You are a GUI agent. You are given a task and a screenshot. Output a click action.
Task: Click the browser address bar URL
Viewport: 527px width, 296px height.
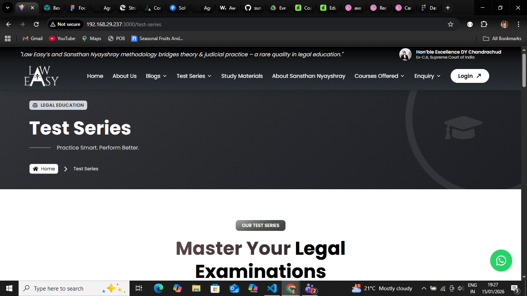[x=123, y=24]
